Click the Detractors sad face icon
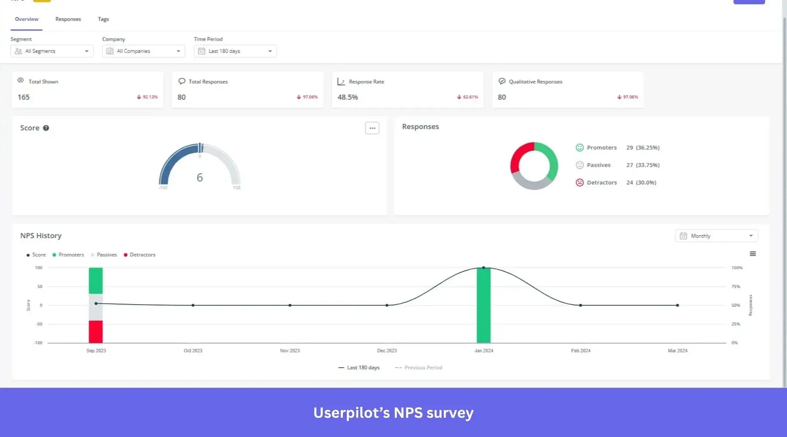Screen dimensions: 787x437 click(580, 182)
